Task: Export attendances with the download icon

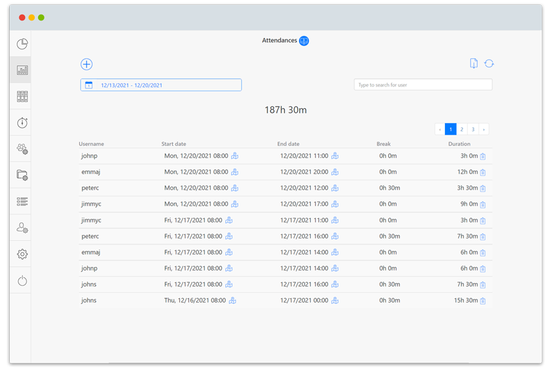Action: click(x=474, y=63)
